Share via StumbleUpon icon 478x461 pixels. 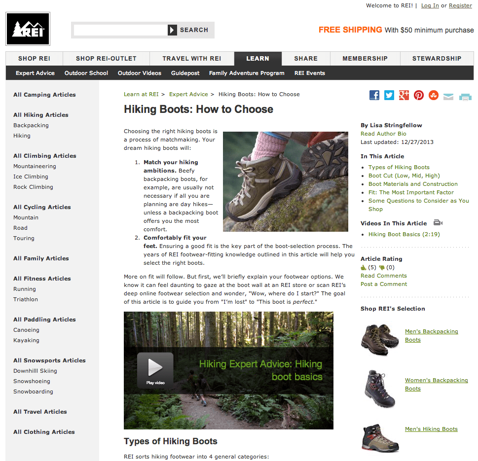pyautogui.click(x=434, y=95)
